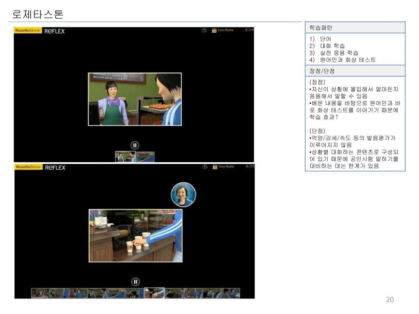Click the login link in lower header corner

[250, 166]
